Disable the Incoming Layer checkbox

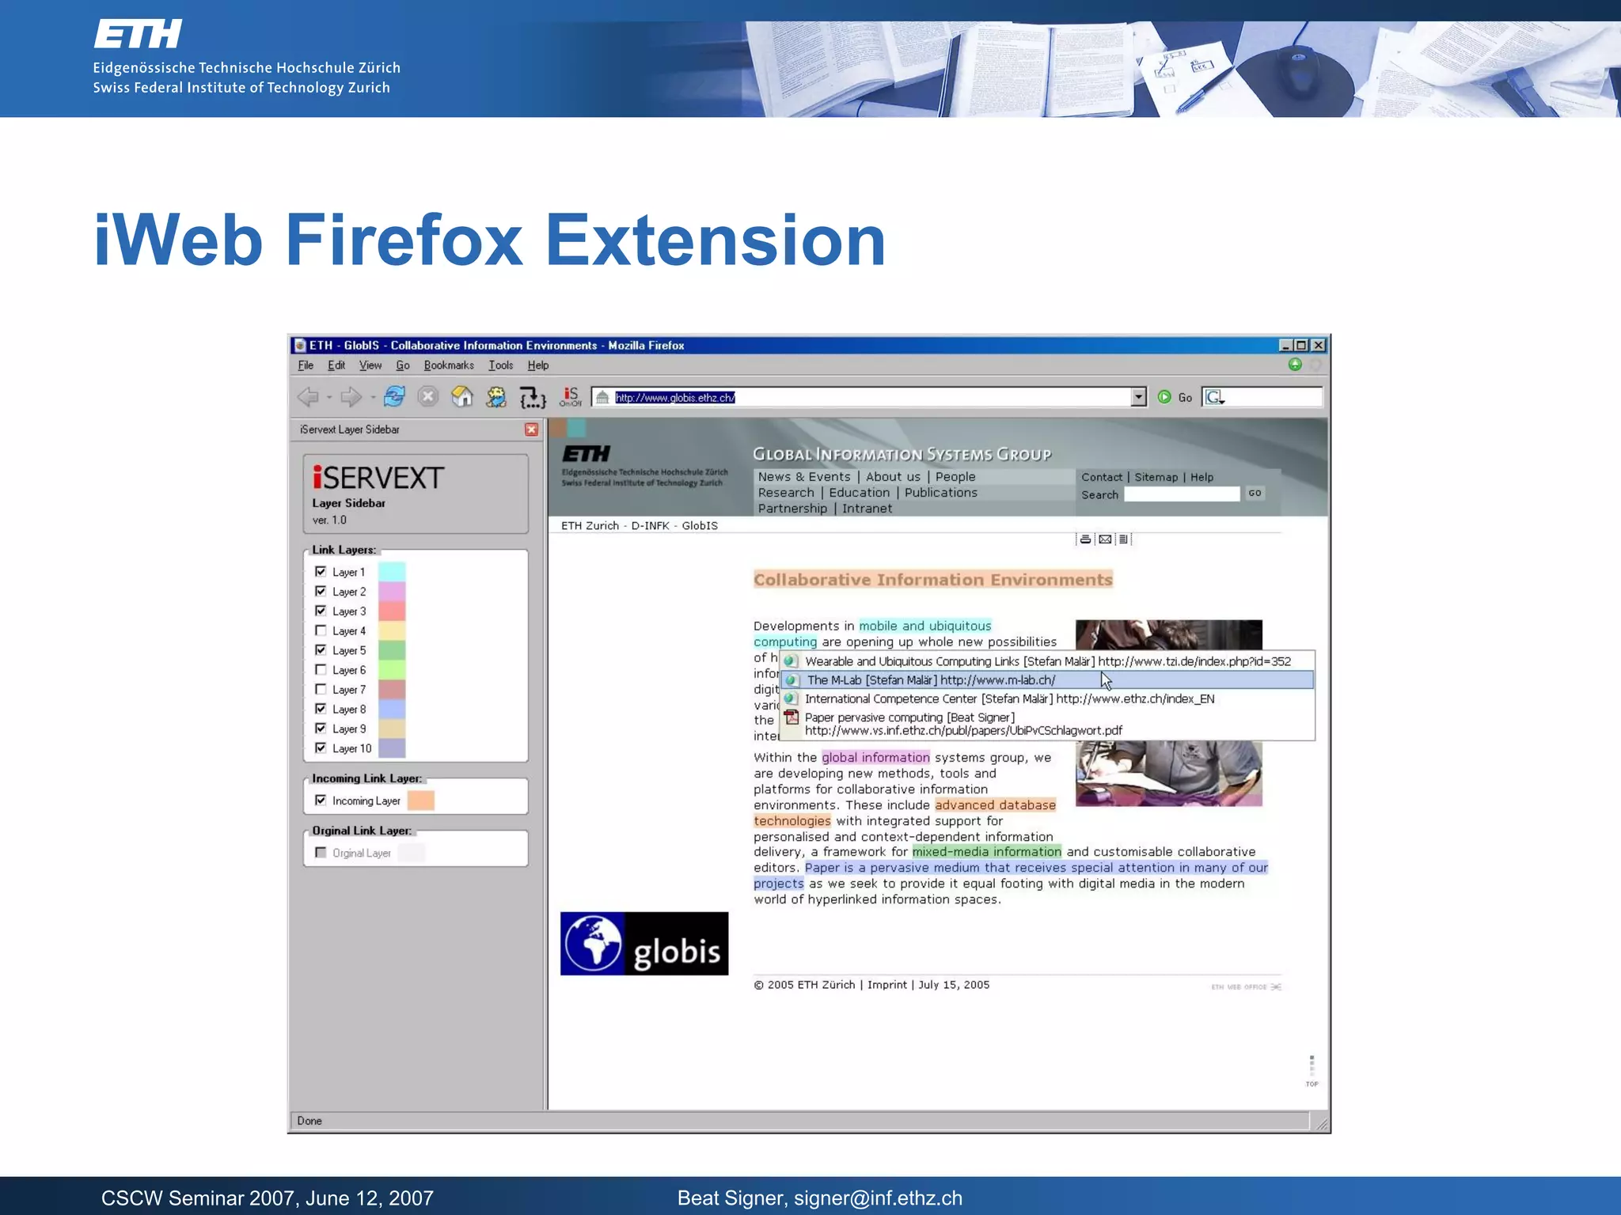pyautogui.click(x=321, y=801)
